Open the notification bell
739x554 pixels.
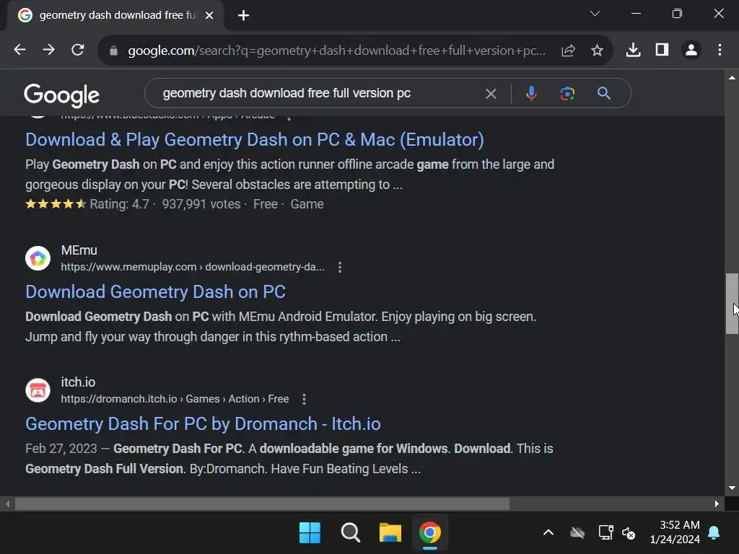coord(714,533)
